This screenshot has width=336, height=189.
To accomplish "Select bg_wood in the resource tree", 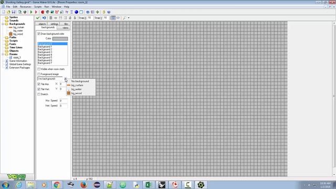I will [x=18, y=34].
